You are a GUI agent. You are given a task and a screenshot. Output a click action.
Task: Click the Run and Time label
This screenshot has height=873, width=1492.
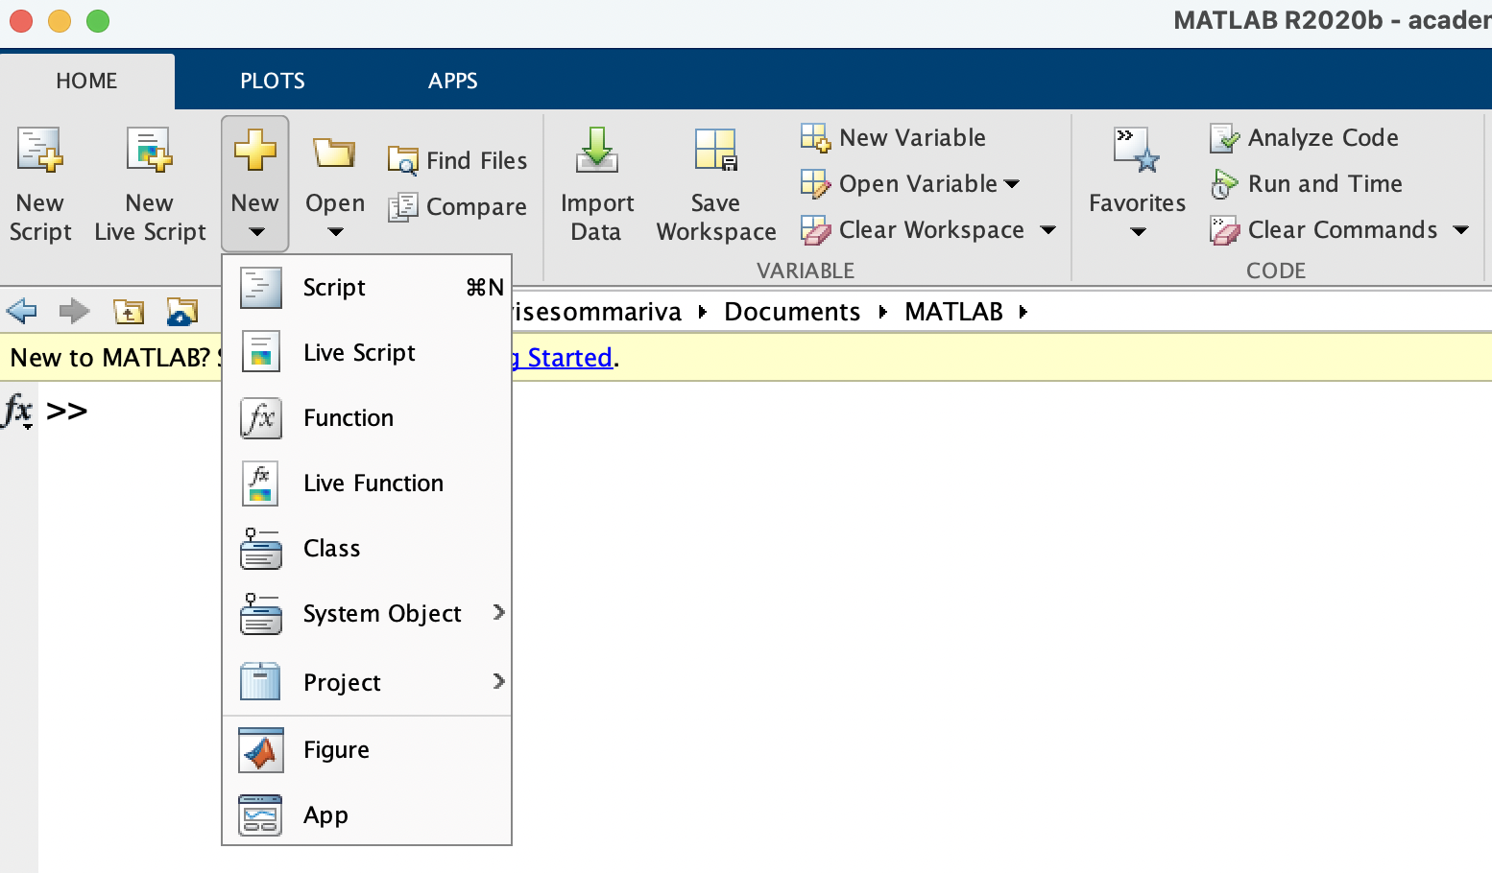click(1325, 183)
